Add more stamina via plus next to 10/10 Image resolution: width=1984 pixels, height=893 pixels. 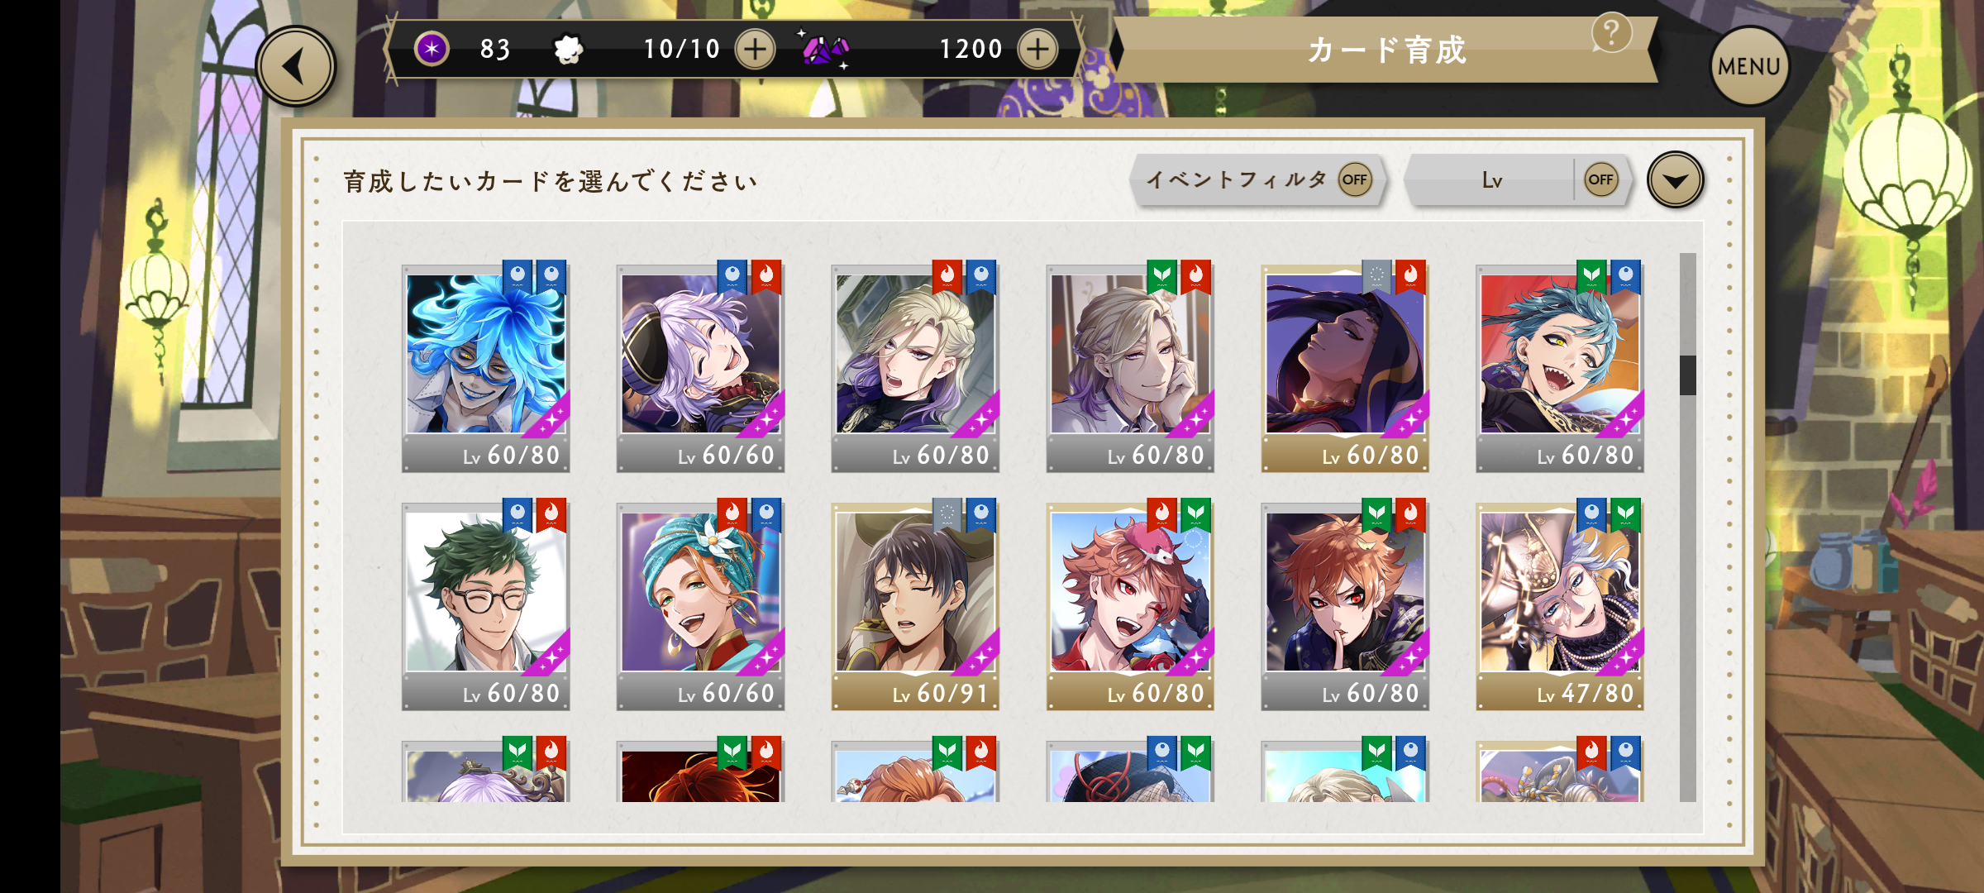[755, 49]
